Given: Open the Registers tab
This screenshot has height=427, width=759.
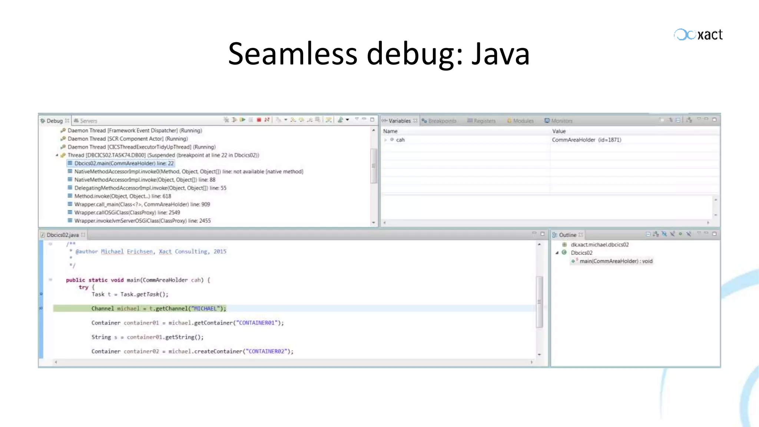Looking at the screenshot, I should (481, 121).
